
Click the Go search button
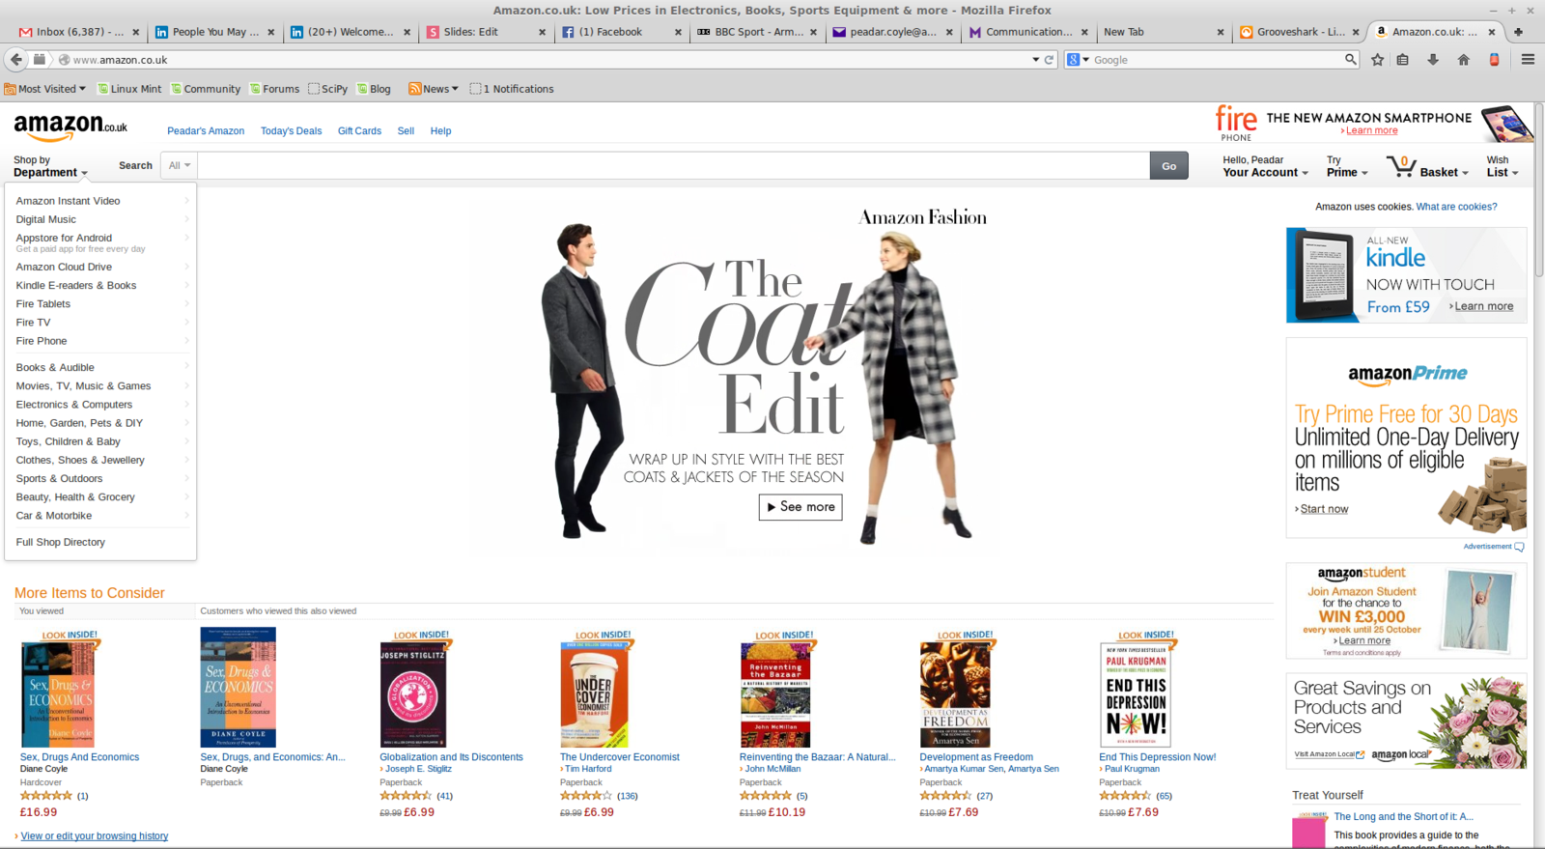[x=1168, y=166]
